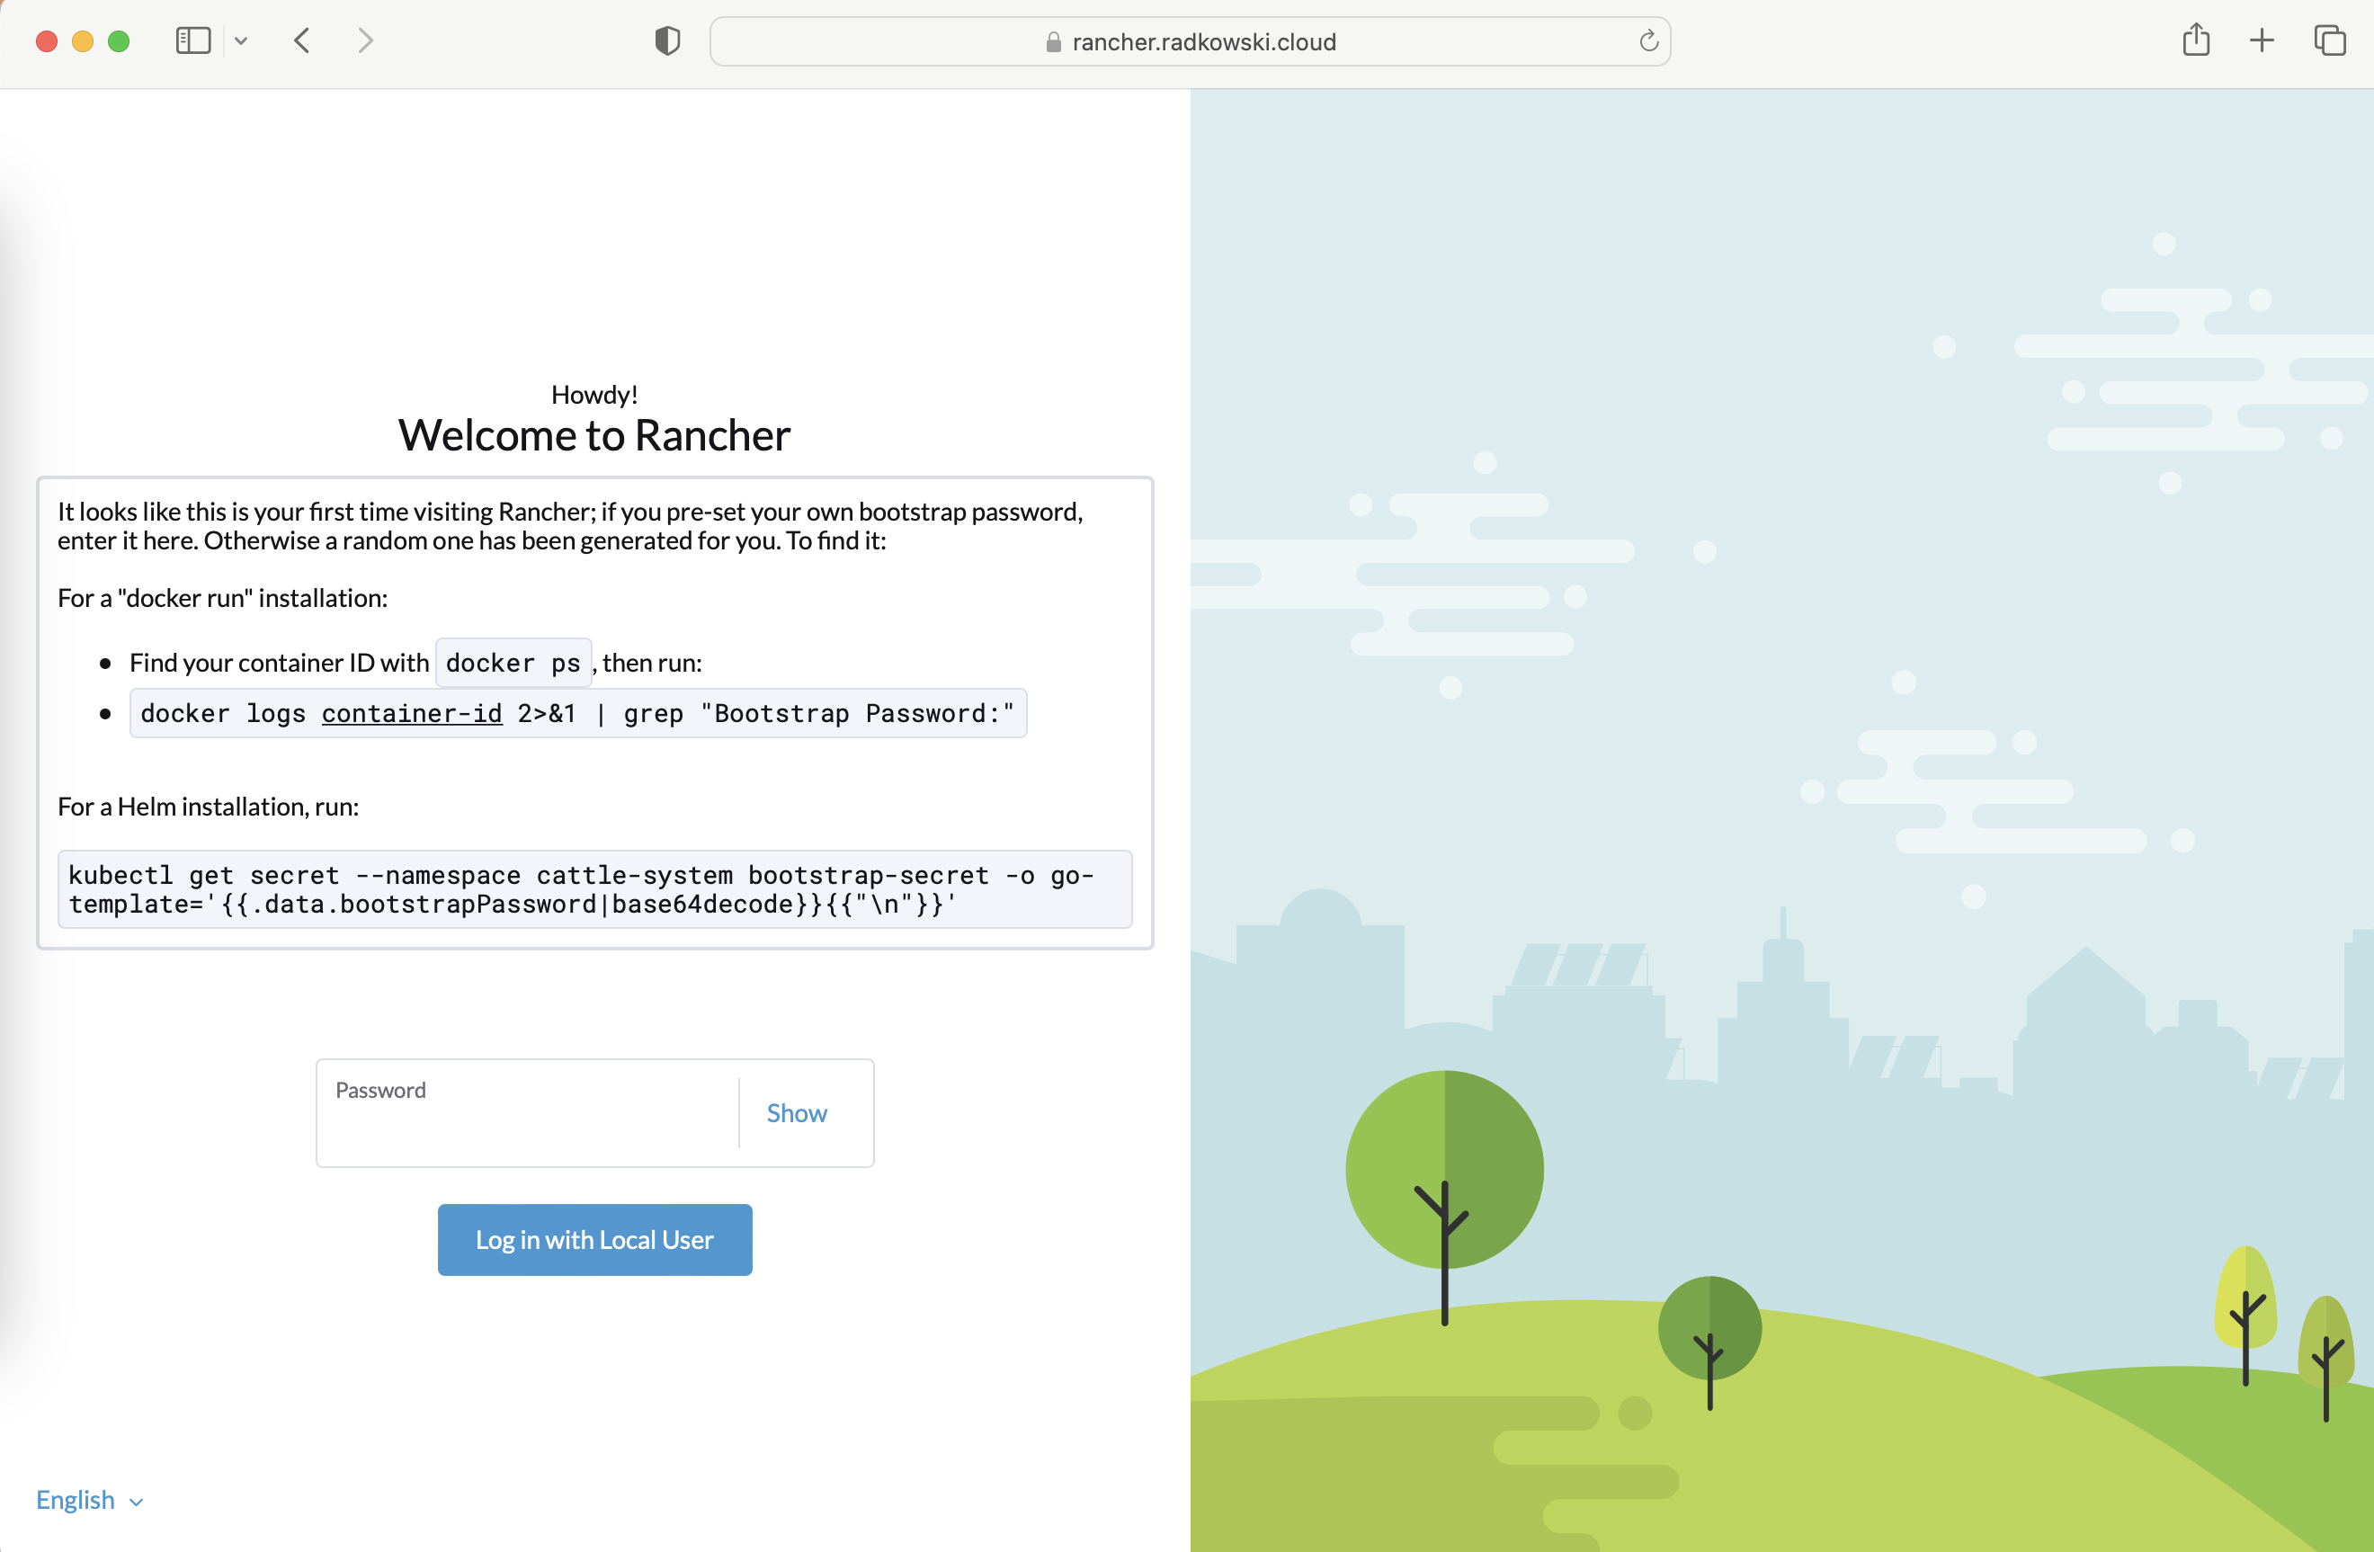
Task: Show the tab overview icon
Action: click(x=2329, y=40)
